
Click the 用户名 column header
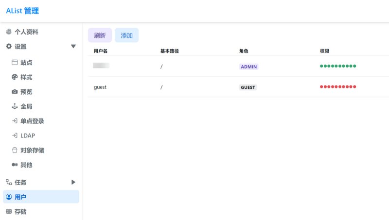(x=101, y=51)
